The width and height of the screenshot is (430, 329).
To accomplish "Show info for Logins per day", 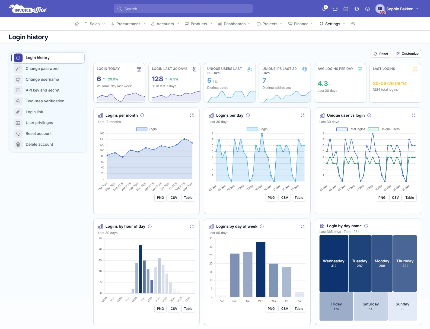I will (248, 115).
